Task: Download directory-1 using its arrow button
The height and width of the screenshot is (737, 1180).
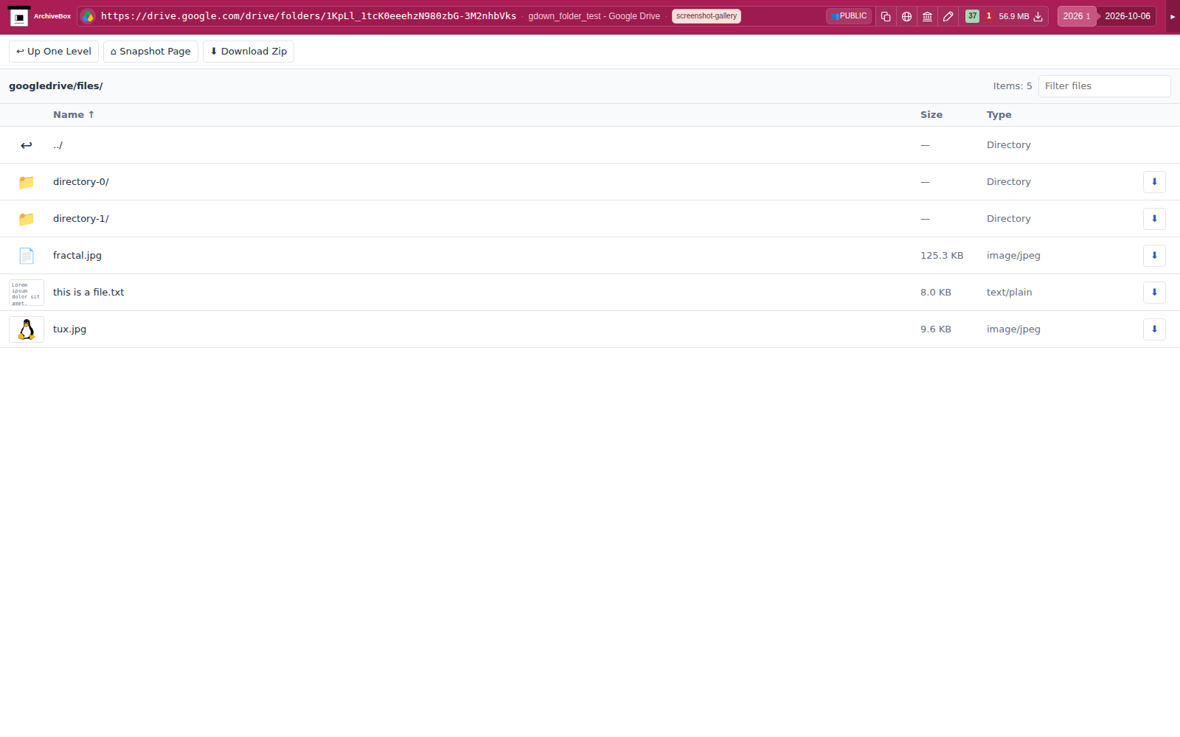Action: (x=1154, y=219)
